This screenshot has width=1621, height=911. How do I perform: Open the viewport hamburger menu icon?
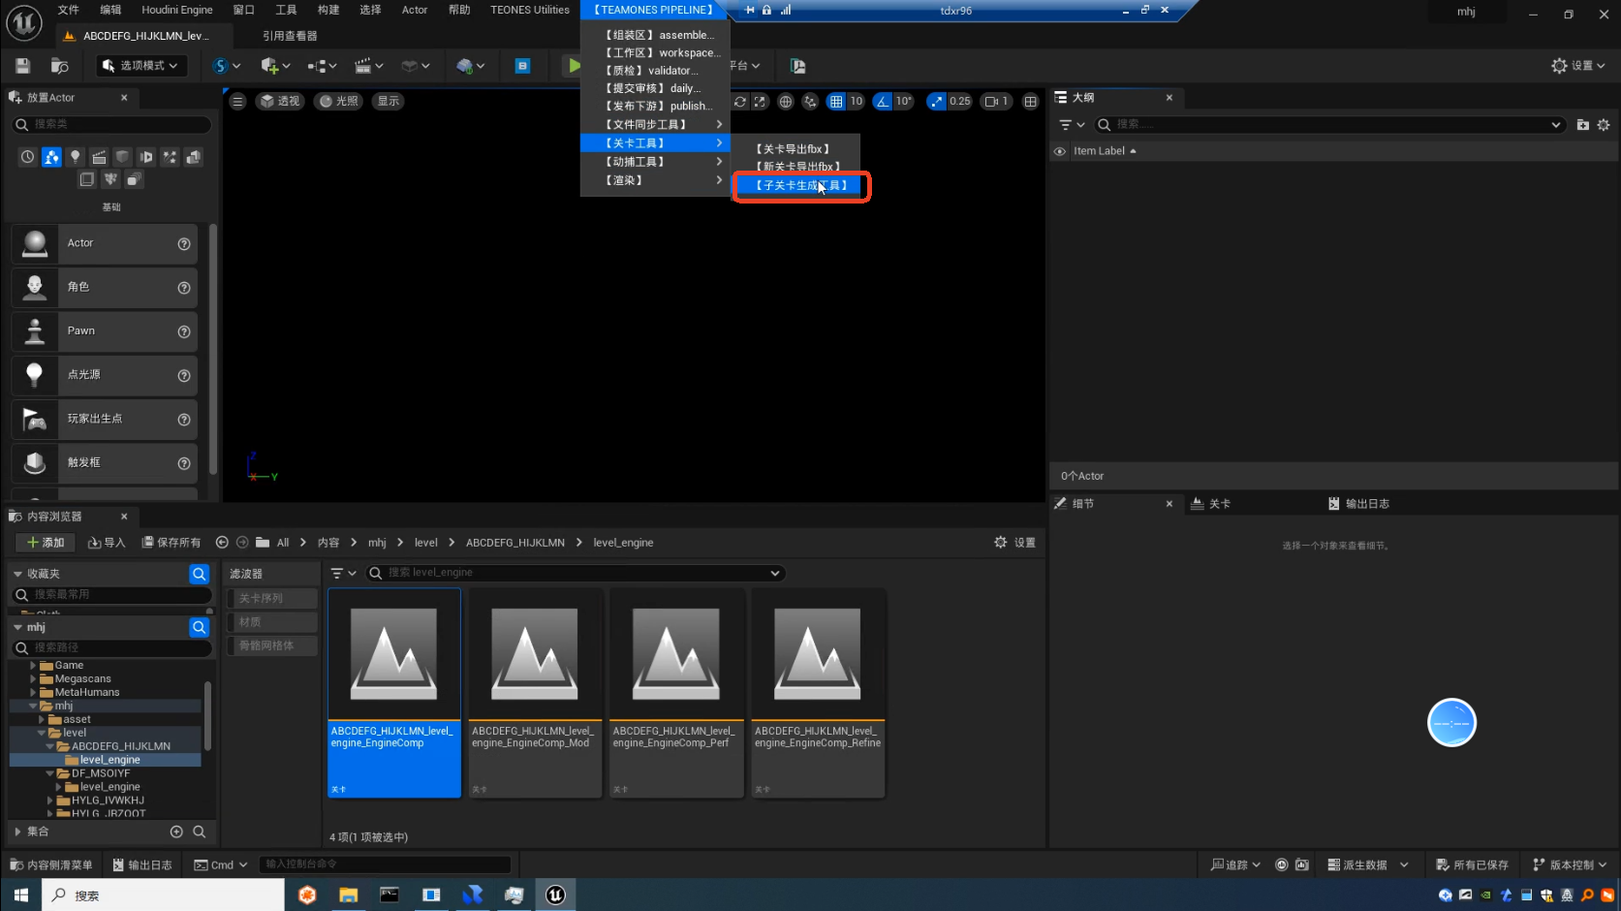[x=237, y=102]
